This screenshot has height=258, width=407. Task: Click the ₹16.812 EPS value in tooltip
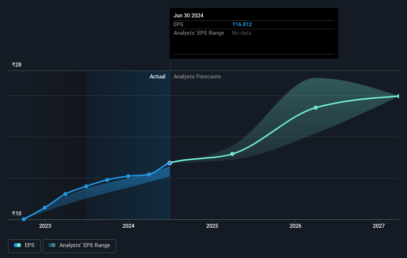242,24
